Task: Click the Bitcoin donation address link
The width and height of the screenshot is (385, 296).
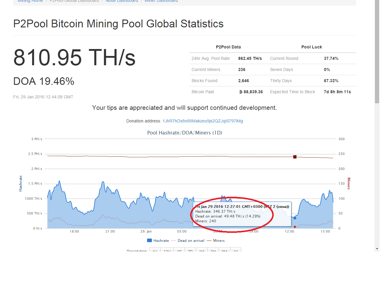Action: click(203, 121)
